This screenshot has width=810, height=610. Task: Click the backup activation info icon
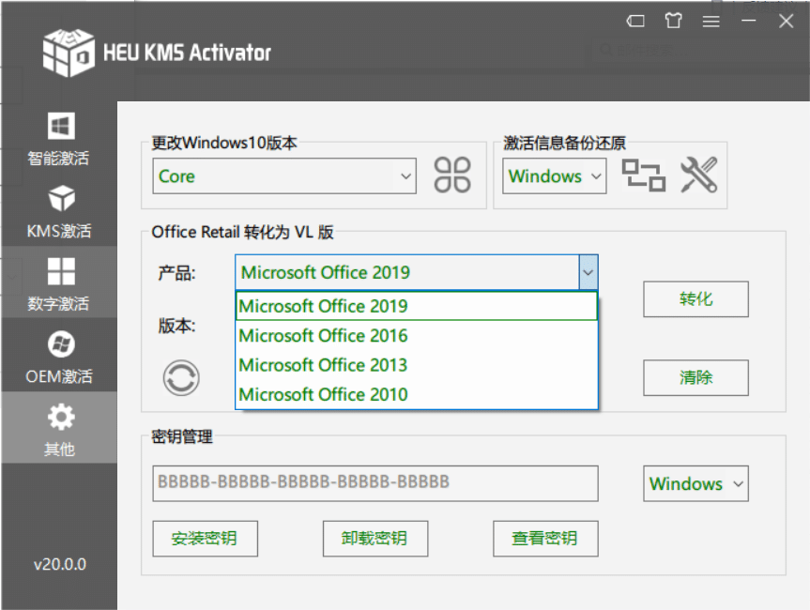(643, 175)
